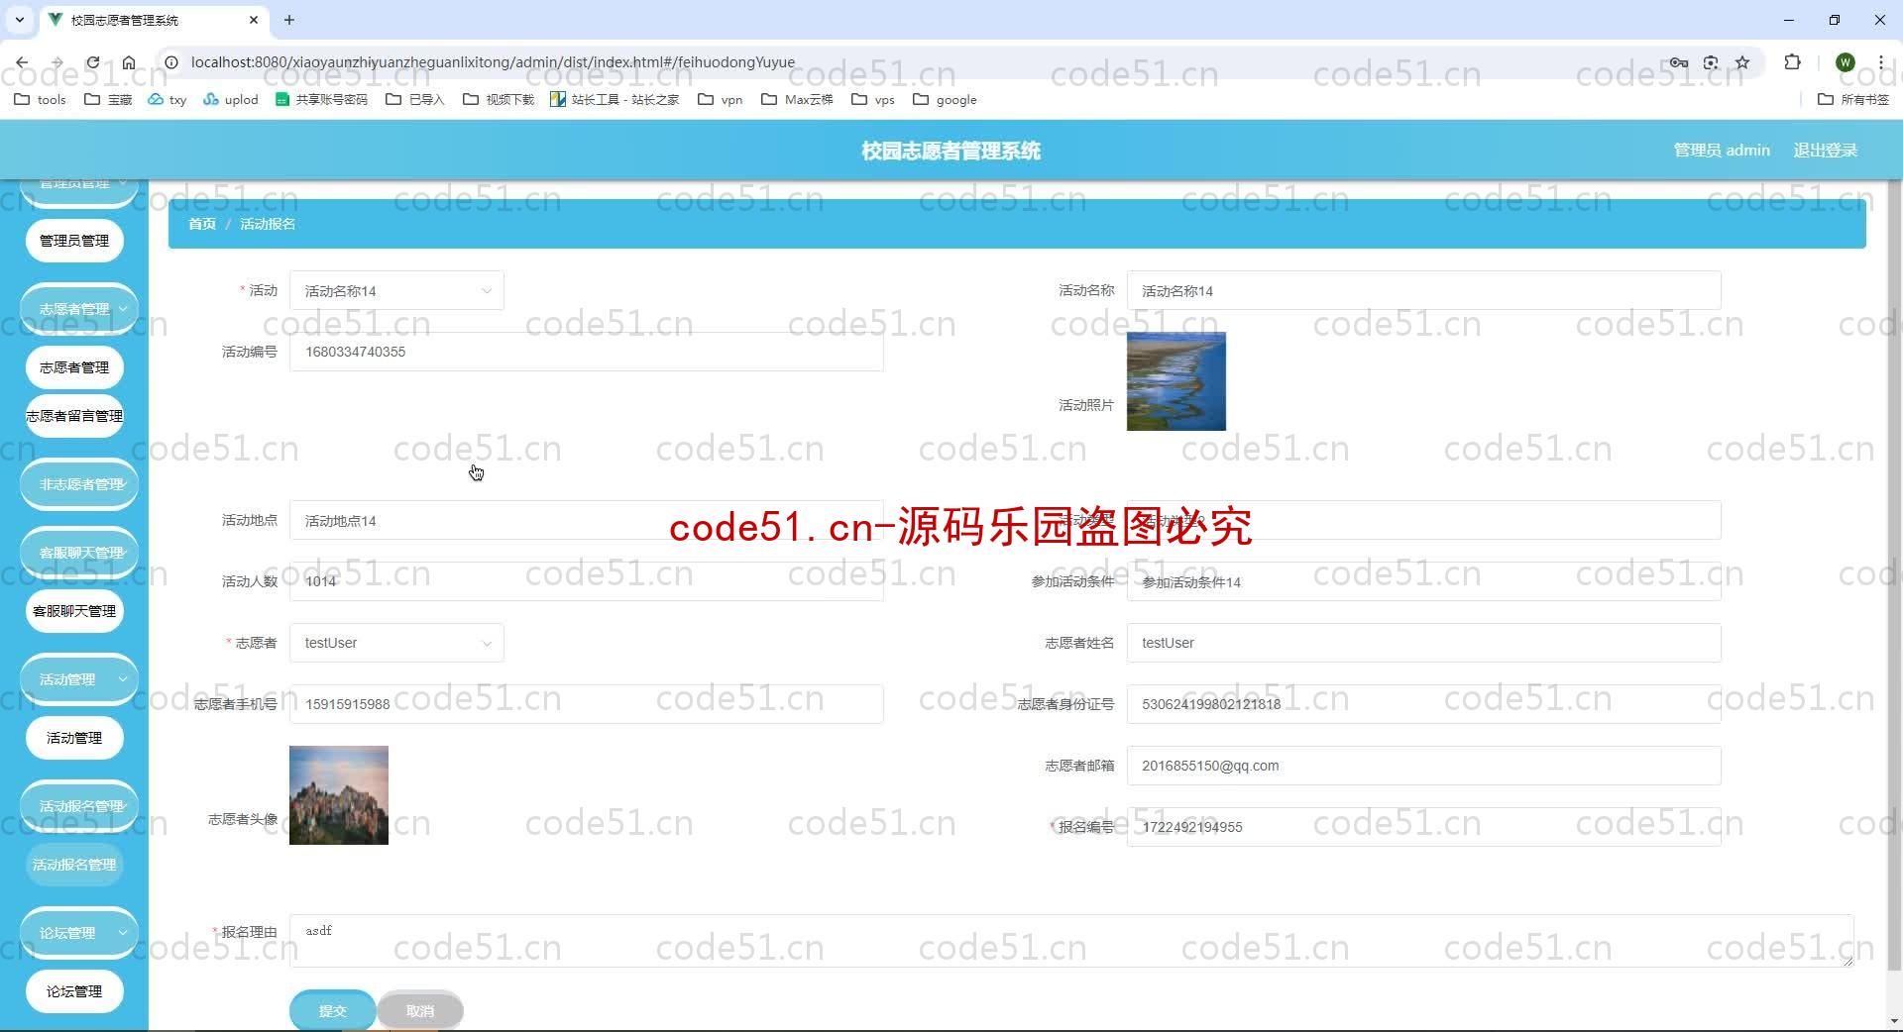Click the 活动地点 input field
Viewport: 1903px width, 1032px height.
pyautogui.click(x=586, y=521)
